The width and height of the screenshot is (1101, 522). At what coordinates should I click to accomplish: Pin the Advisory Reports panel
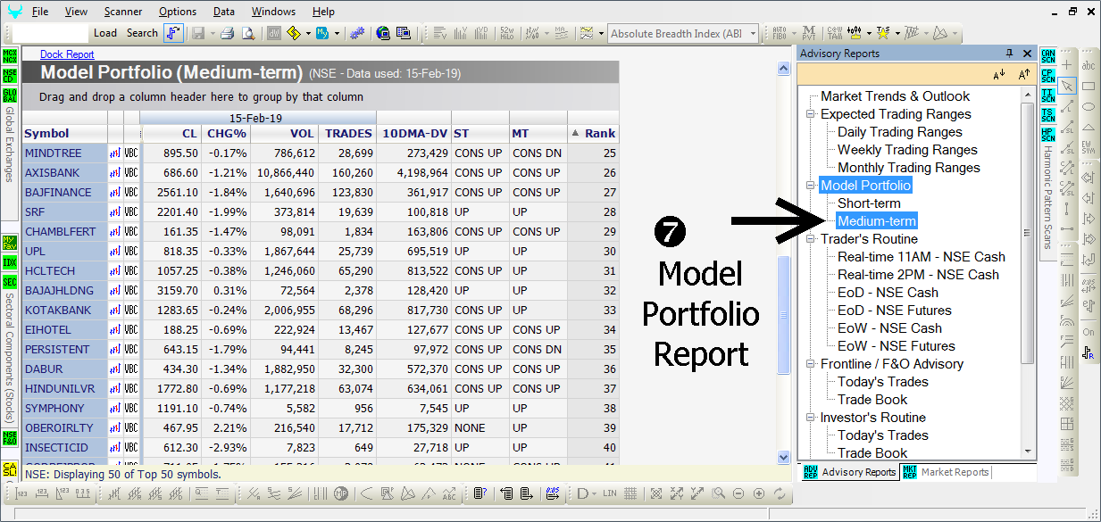tap(1010, 54)
